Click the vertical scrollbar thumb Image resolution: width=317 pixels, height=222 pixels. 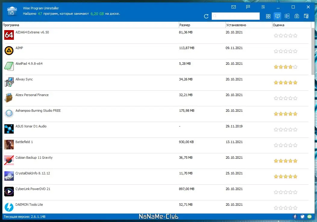[x=313, y=52]
